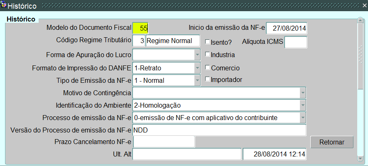Expand the Motivo de Contingência dropdown arrow
Viewport: 368px width, 166px height.
point(303,93)
